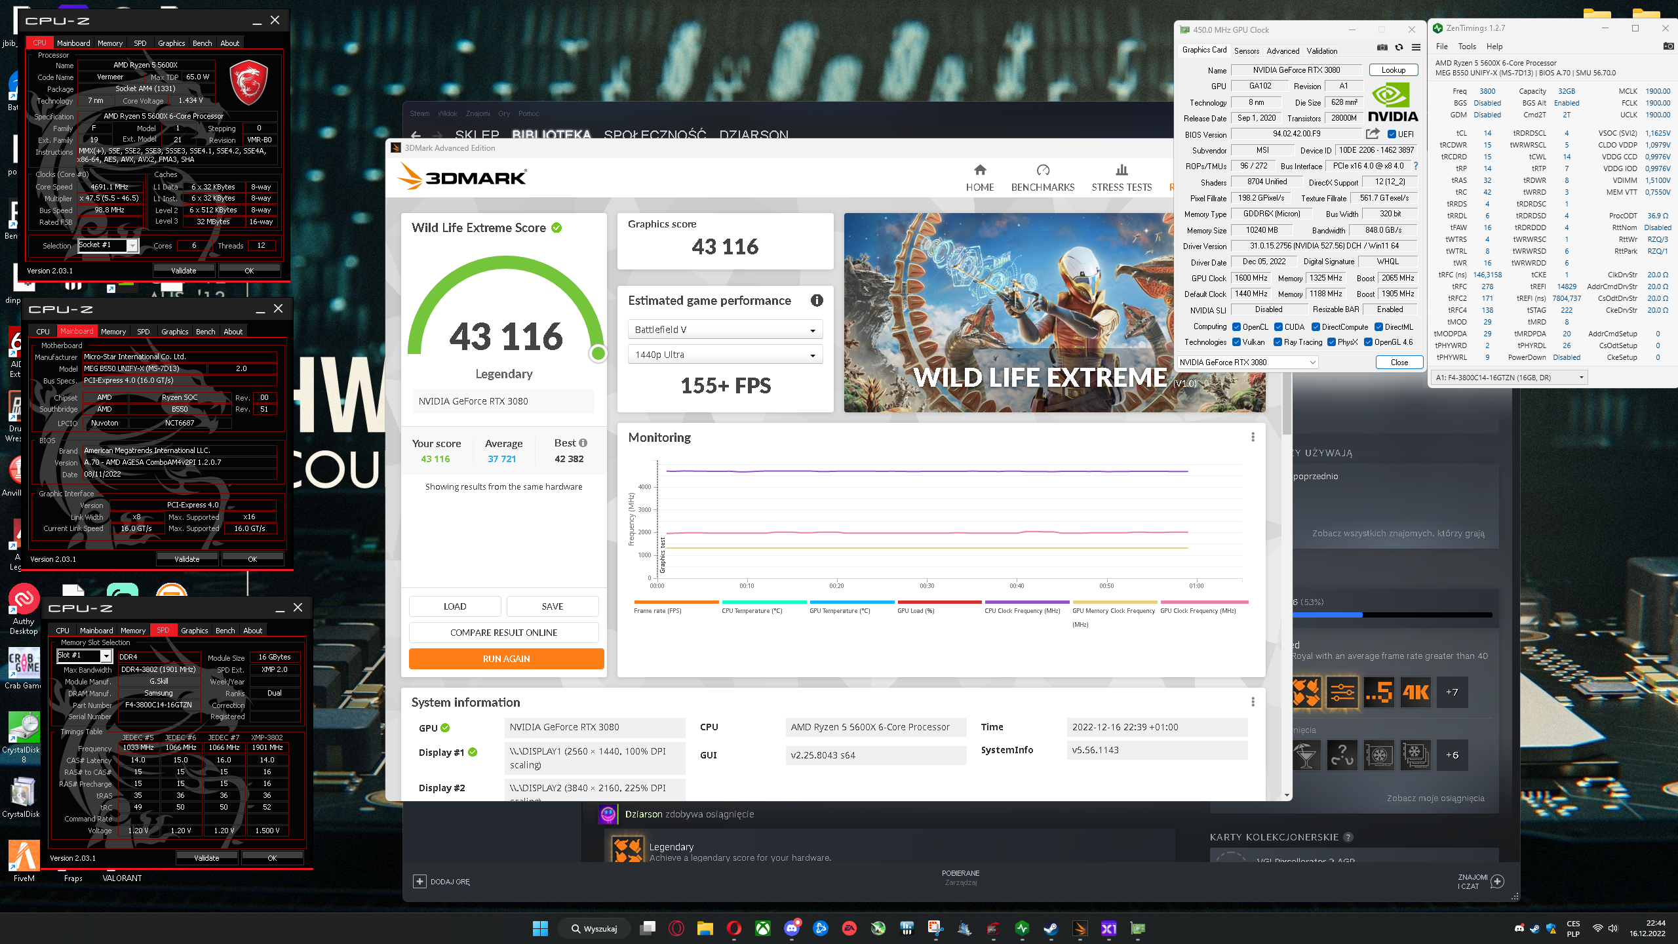The height and width of the screenshot is (944, 1678).
Task: Click RUN AGAIN button in 3DMark
Action: point(506,659)
